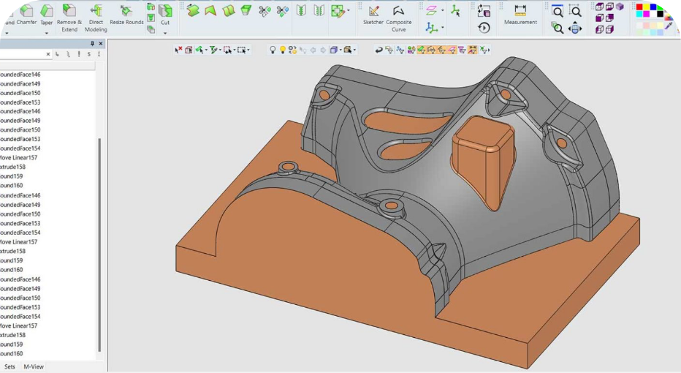This screenshot has height=373, width=681.
Task: Pick the magenta color swatch
Action: [646, 14]
